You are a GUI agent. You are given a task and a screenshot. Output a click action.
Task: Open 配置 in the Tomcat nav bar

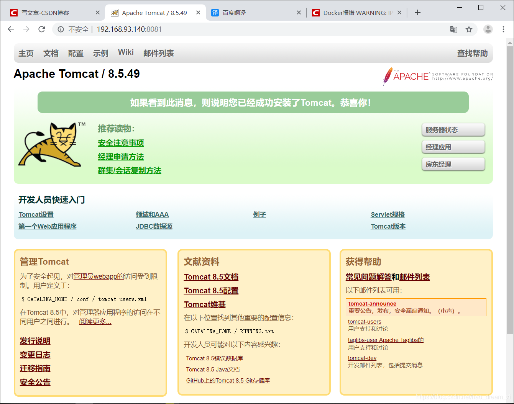pos(76,53)
